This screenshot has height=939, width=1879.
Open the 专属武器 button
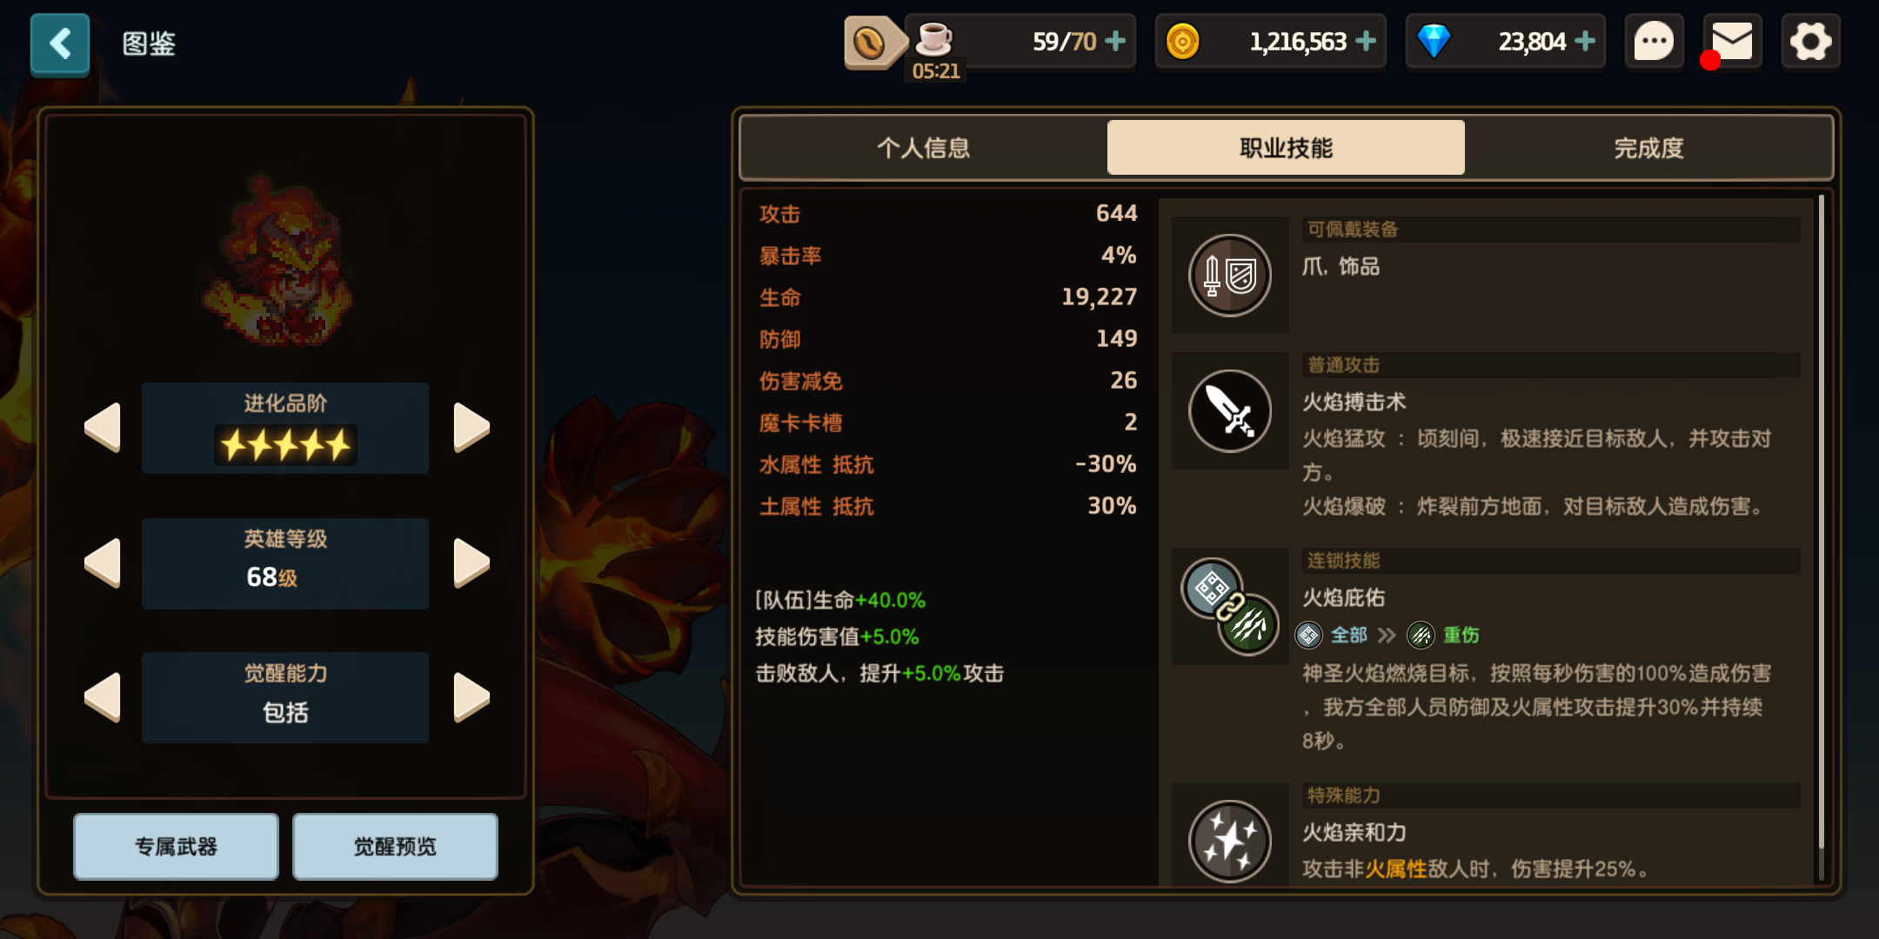pyautogui.click(x=176, y=847)
